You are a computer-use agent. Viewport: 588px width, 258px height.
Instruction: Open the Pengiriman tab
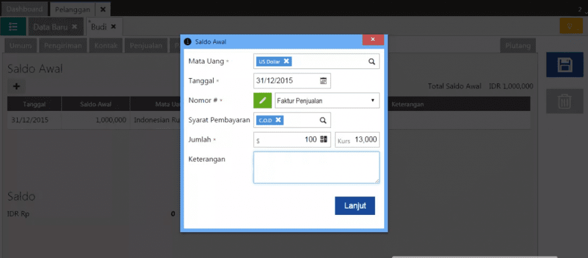63,46
